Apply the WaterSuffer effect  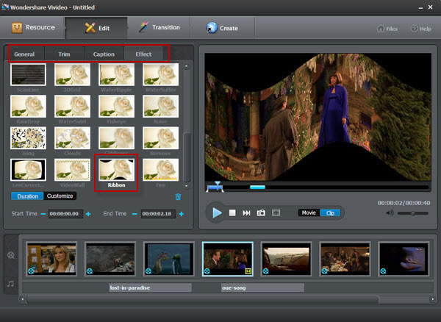(160, 74)
